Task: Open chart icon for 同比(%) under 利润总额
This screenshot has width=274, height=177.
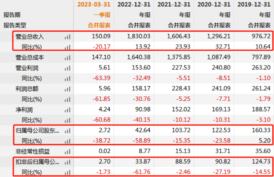Action: 67,99
